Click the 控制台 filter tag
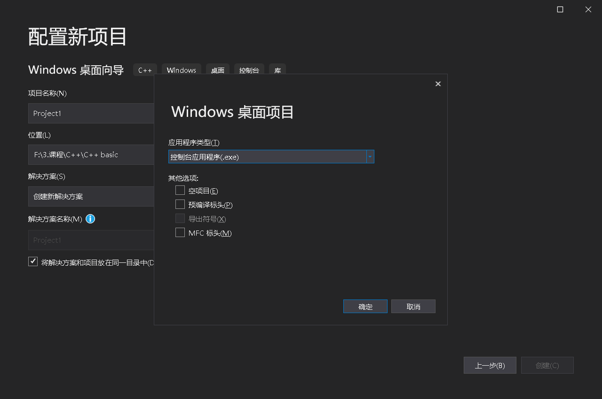 click(x=249, y=70)
